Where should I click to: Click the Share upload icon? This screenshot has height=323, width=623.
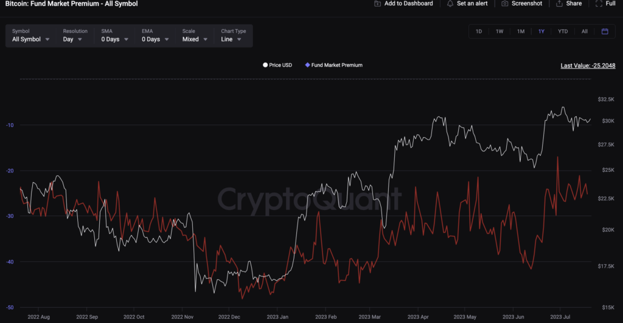(x=559, y=4)
